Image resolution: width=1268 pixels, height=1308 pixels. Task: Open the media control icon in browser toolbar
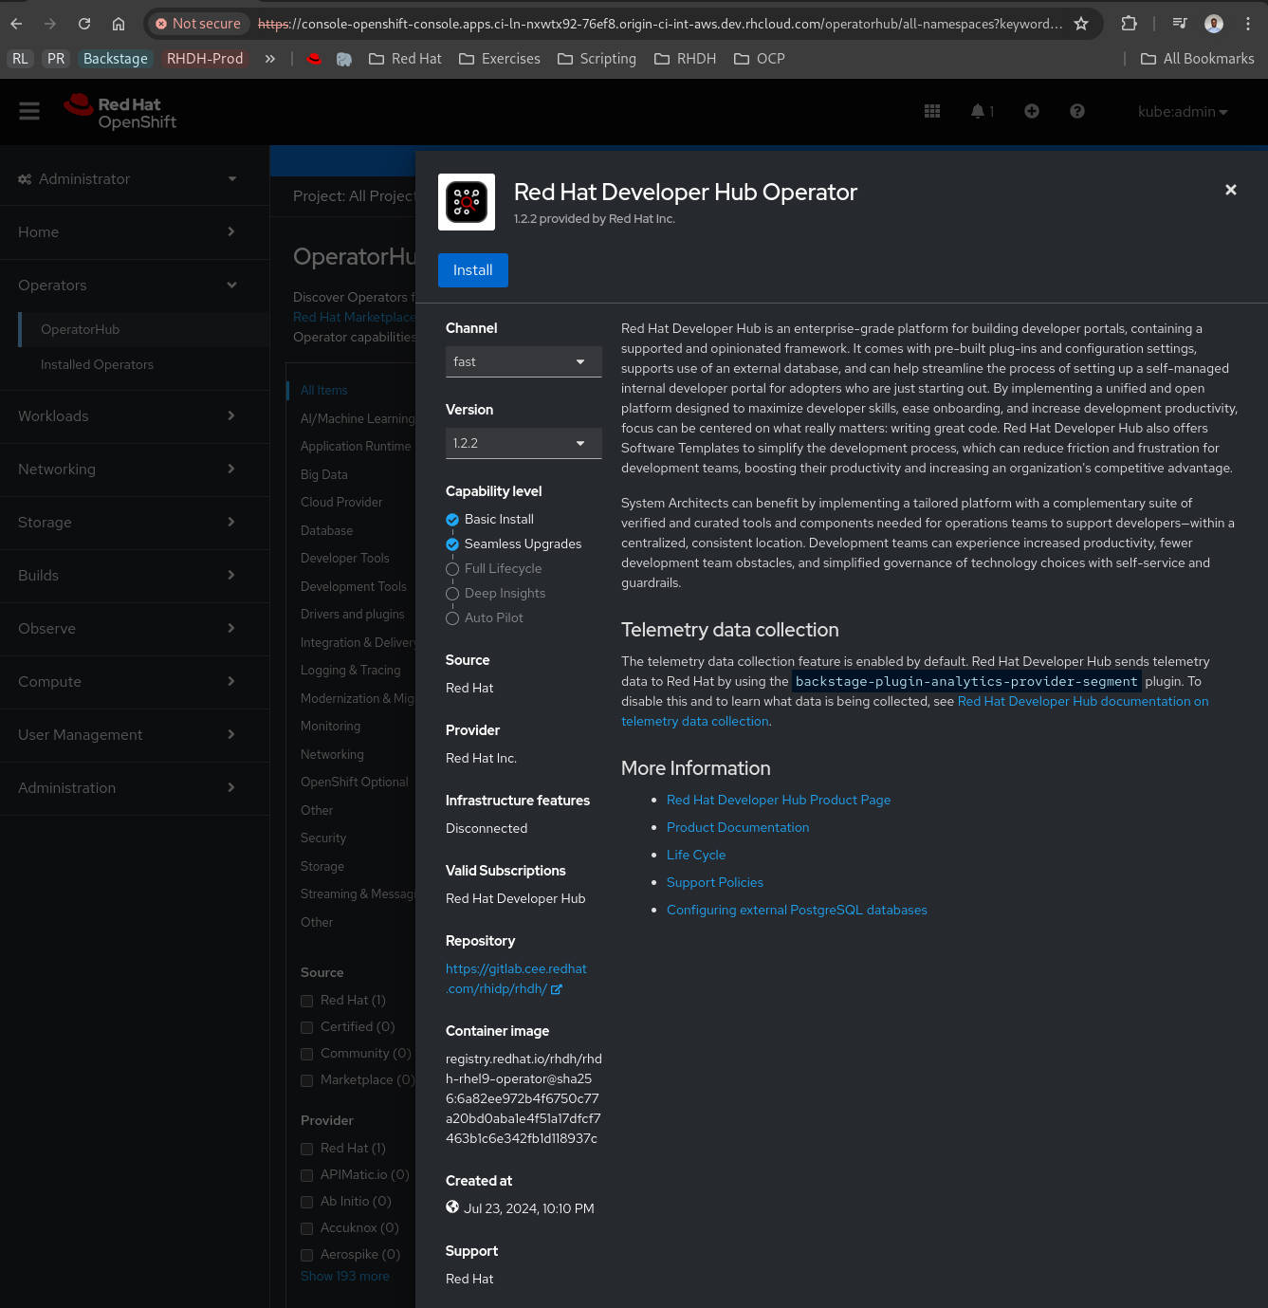pos(1180,24)
